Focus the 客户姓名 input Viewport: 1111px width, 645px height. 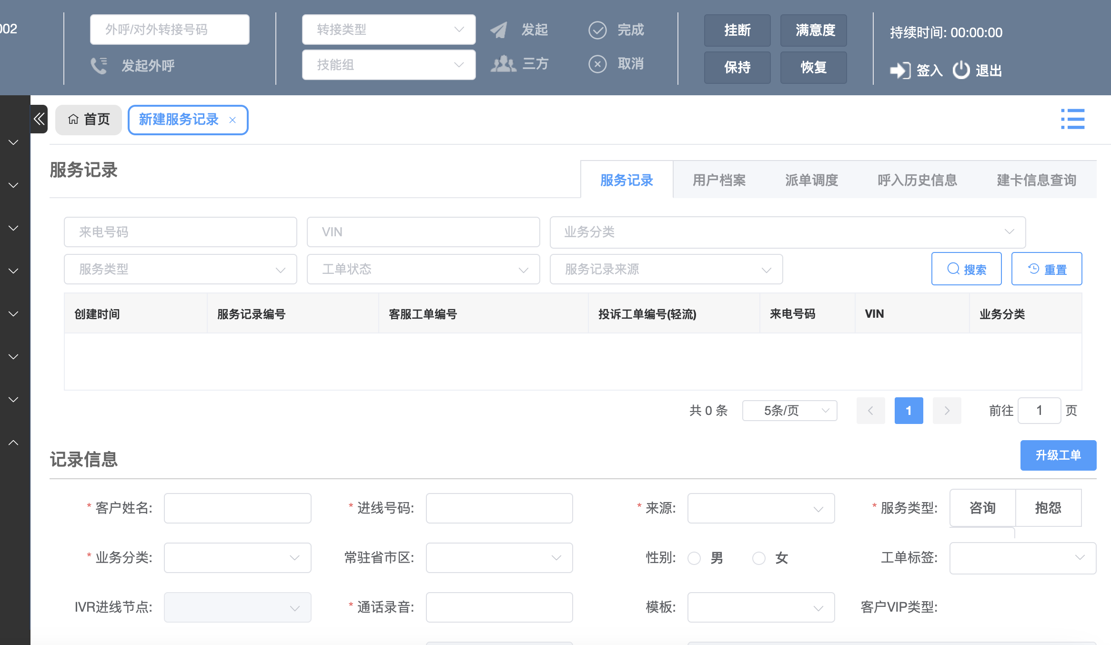(237, 508)
